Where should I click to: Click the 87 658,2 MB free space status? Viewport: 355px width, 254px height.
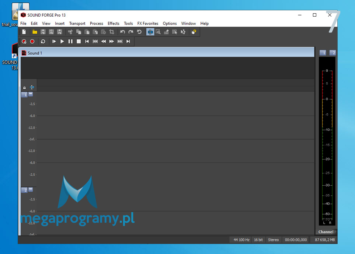[x=324, y=240]
